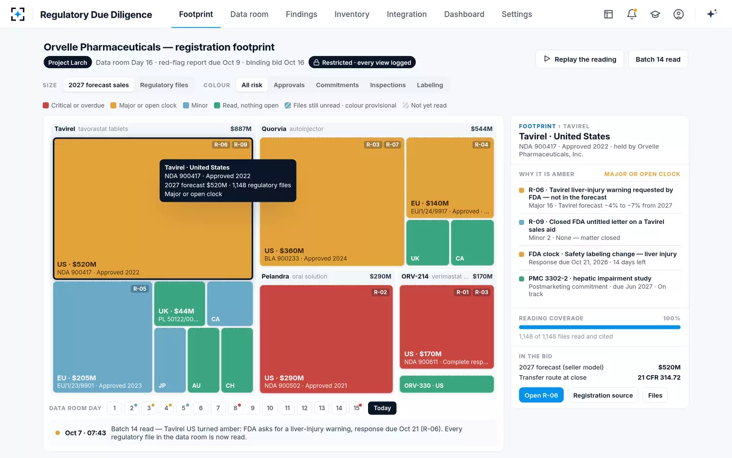This screenshot has width=732, height=458.
Task: Colour by Commitments
Action: pos(338,85)
